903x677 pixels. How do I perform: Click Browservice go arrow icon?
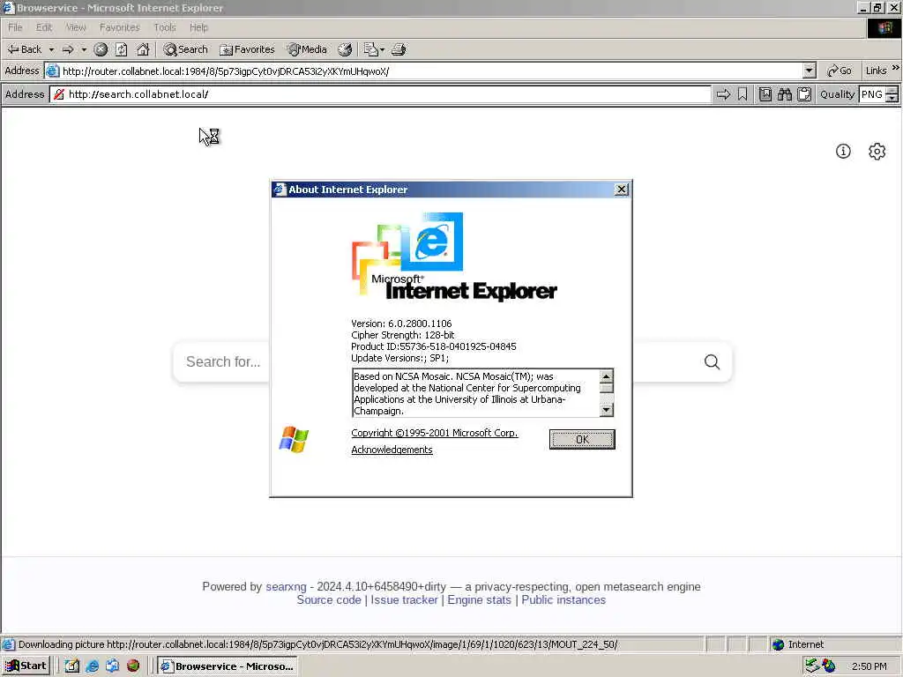click(x=723, y=94)
